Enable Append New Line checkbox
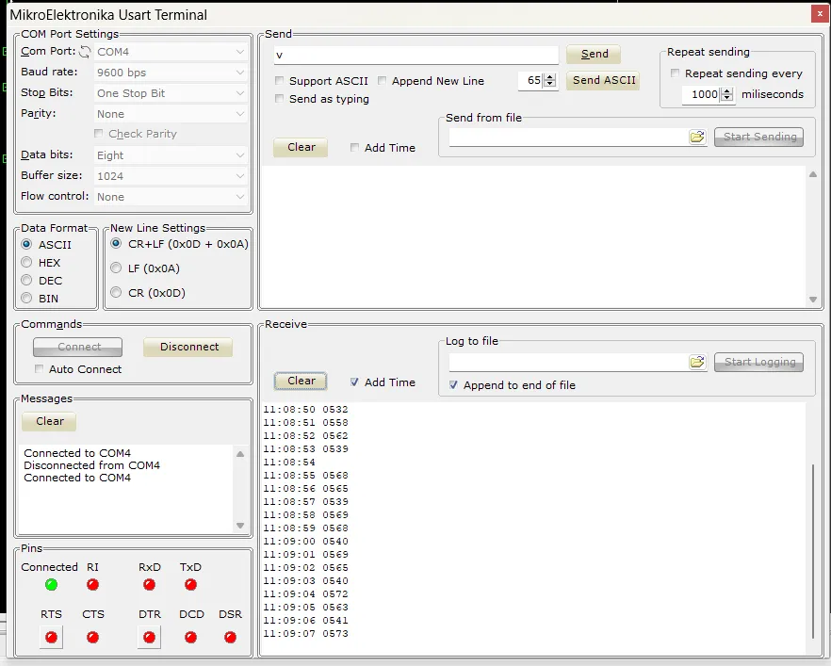This screenshot has height=666, width=831. 383,80
